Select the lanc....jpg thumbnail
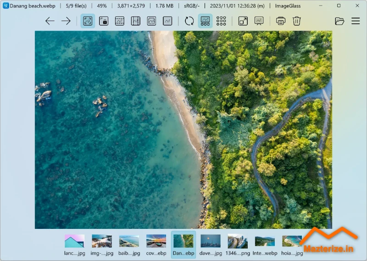 [75, 245]
